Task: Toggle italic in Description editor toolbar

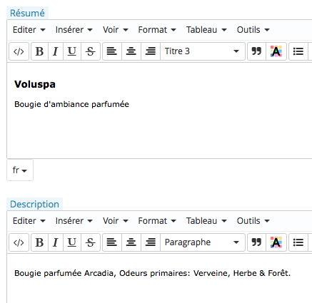Action: 56,242
